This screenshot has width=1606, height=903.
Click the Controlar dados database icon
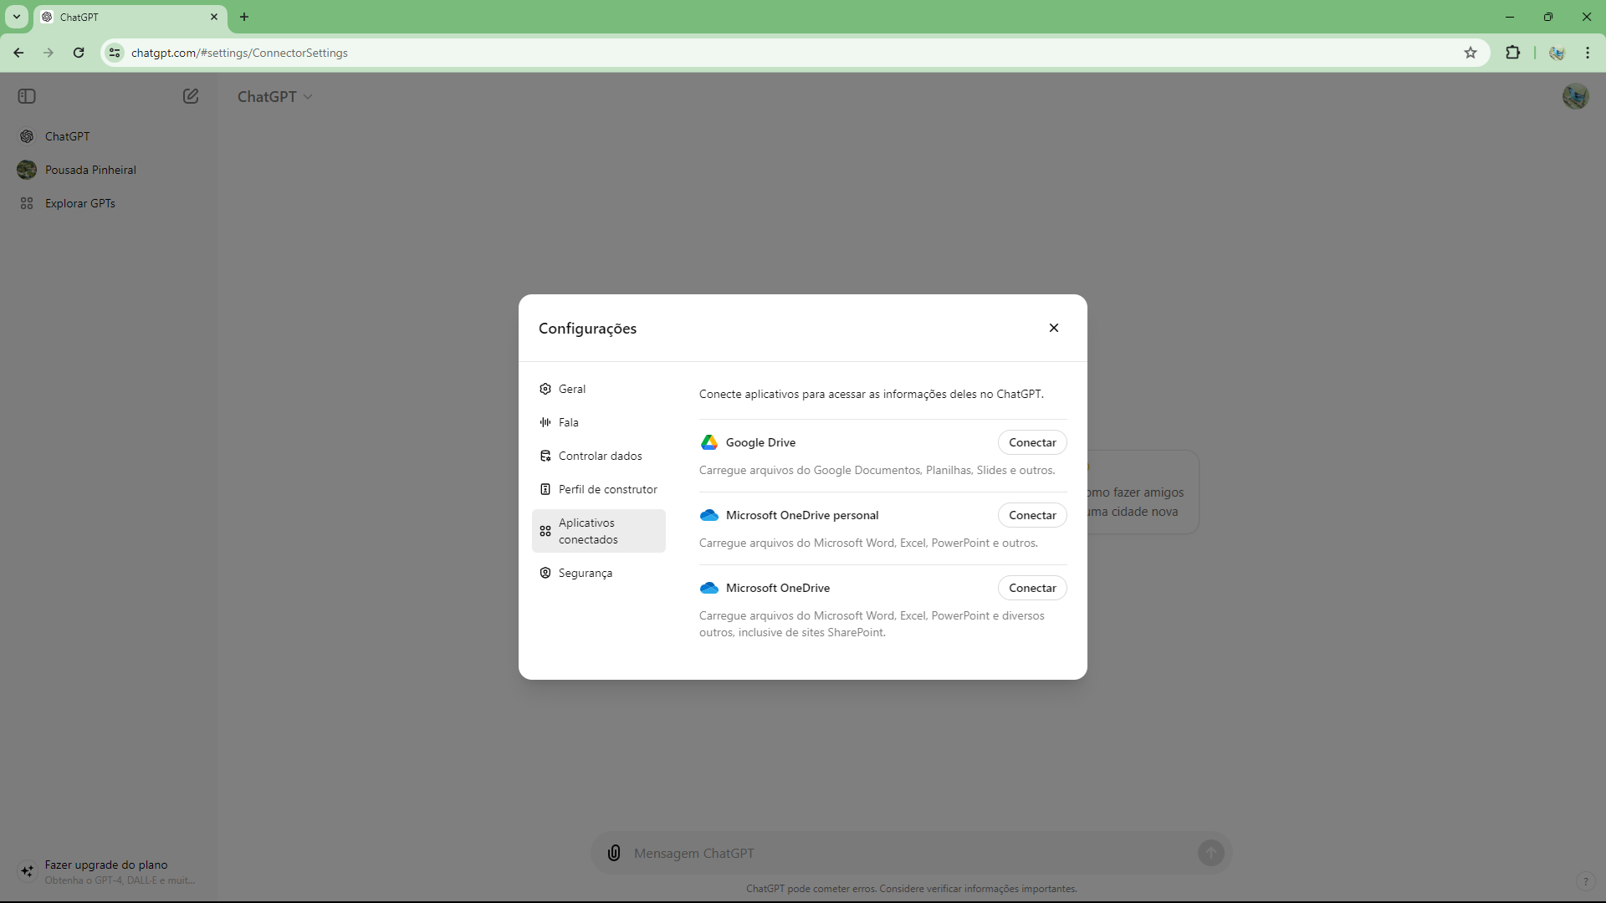[x=545, y=456]
